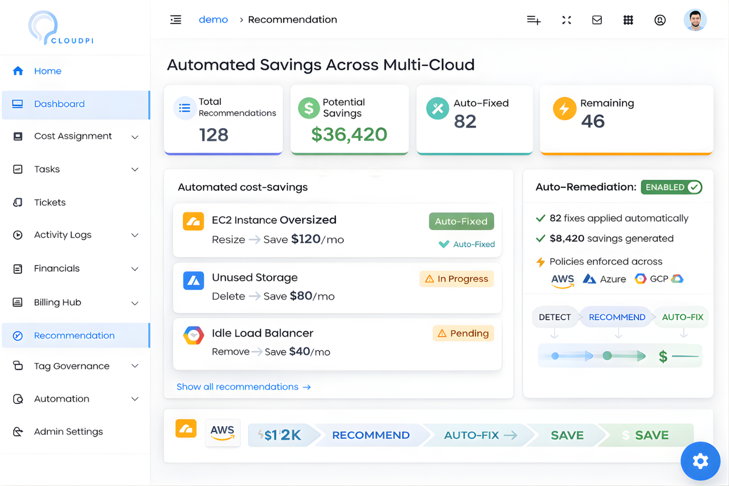This screenshot has height=486, width=729.
Task: Click the account profile icon
Action: pyautogui.click(x=660, y=19)
